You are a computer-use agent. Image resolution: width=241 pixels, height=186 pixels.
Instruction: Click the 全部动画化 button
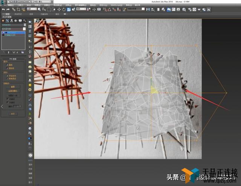13,91
